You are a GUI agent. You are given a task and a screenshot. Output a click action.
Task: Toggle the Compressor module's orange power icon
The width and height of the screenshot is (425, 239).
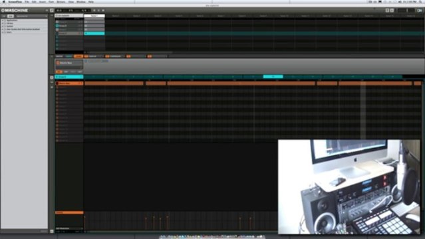107,56
